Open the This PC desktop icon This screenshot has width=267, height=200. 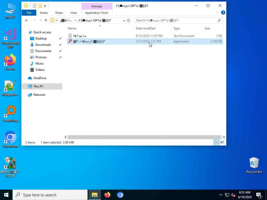pyautogui.click(x=10, y=10)
